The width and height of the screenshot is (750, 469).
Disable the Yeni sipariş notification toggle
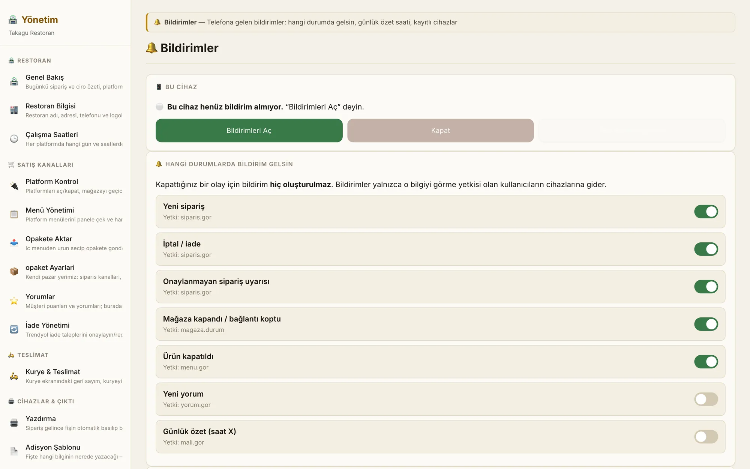tap(706, 212)
